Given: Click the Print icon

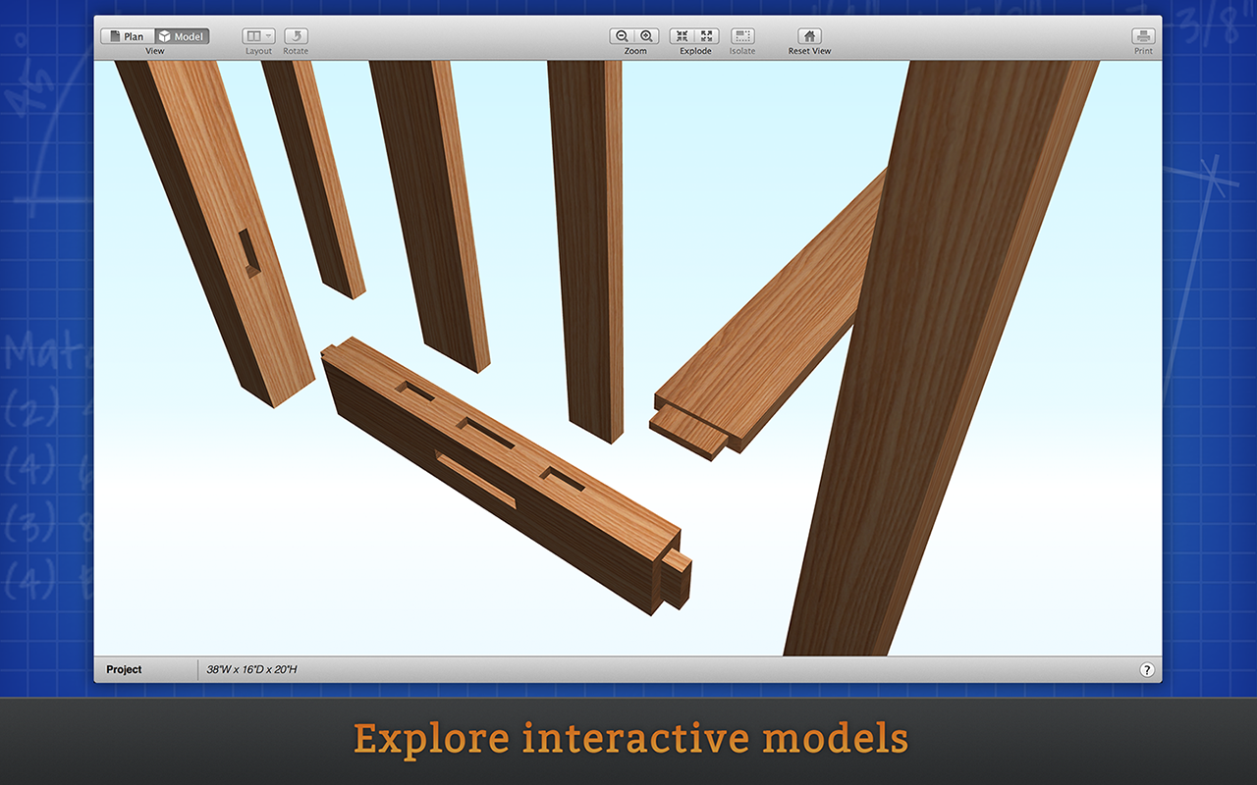Looking at the screenshot, I should tap(1143, 36).
